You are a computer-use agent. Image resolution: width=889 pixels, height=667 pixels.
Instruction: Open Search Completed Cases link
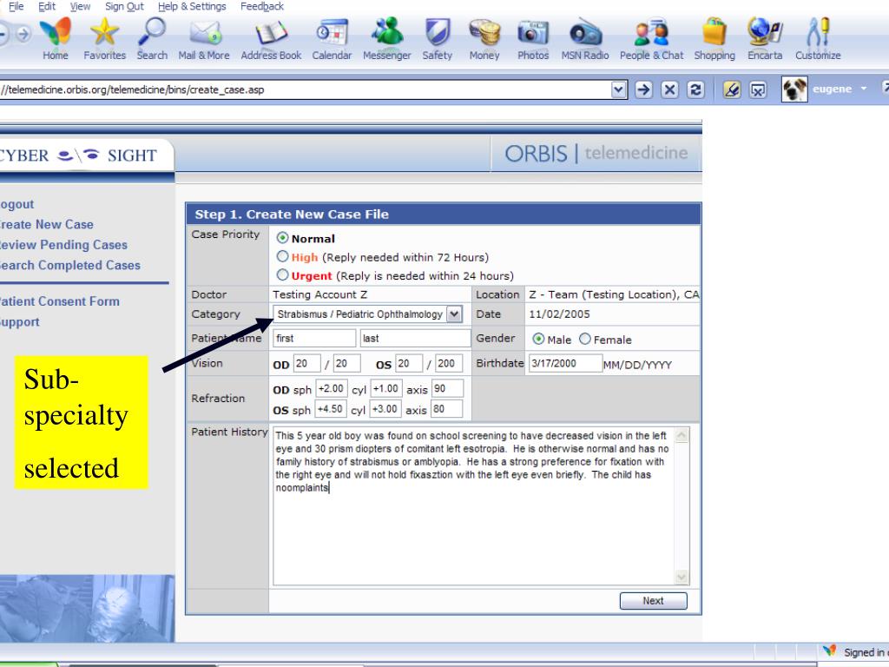pyautogui.click(x=69, y=266)
